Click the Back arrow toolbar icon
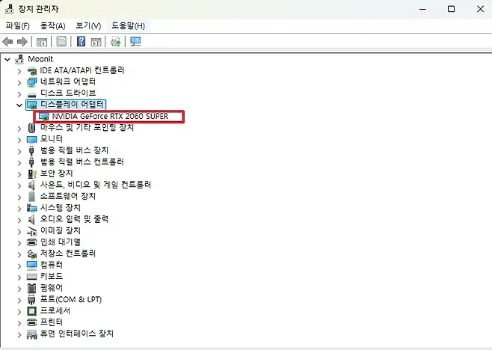492x350 pixels. [7, 41]
